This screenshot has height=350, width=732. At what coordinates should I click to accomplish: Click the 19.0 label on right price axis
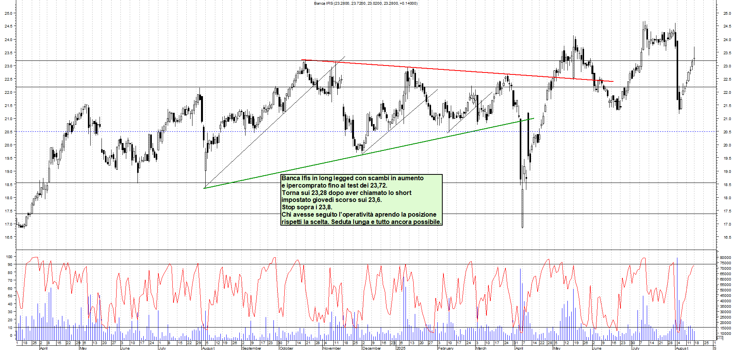[727, 171]
